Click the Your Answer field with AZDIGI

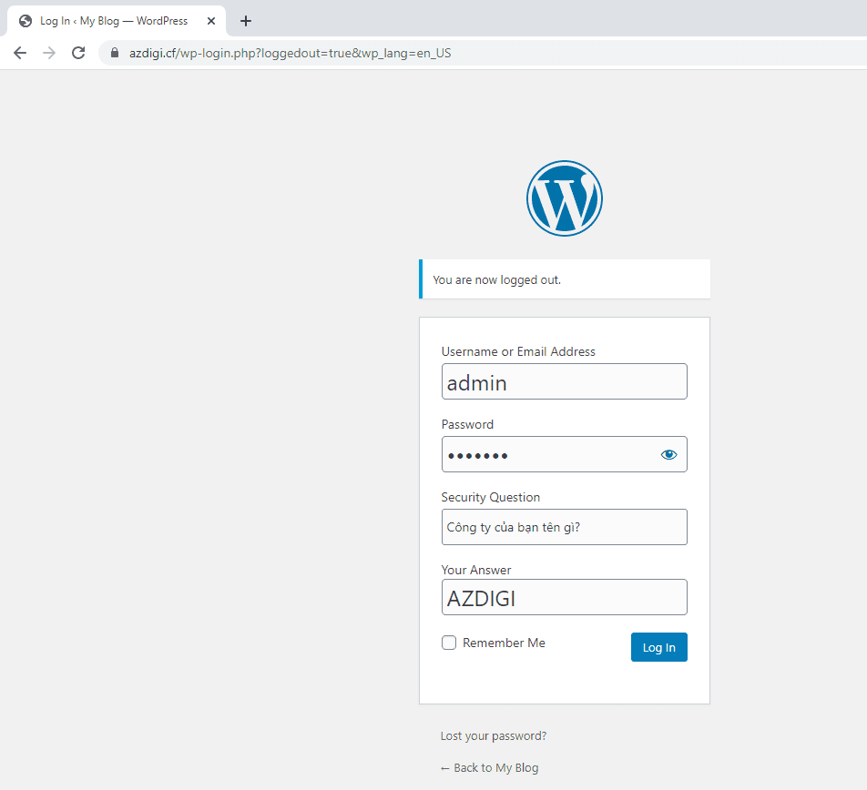tap(564, 597)
